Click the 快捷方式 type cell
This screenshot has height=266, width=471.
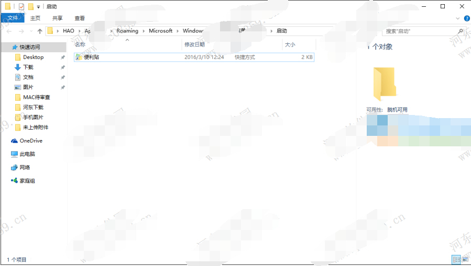pyautogui.click(x=245, y=57)
